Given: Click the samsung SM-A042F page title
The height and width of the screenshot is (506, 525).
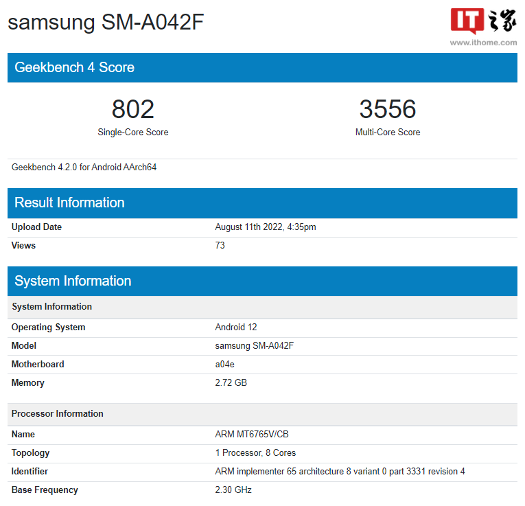Looking at the screenshot, I should 106,22.
